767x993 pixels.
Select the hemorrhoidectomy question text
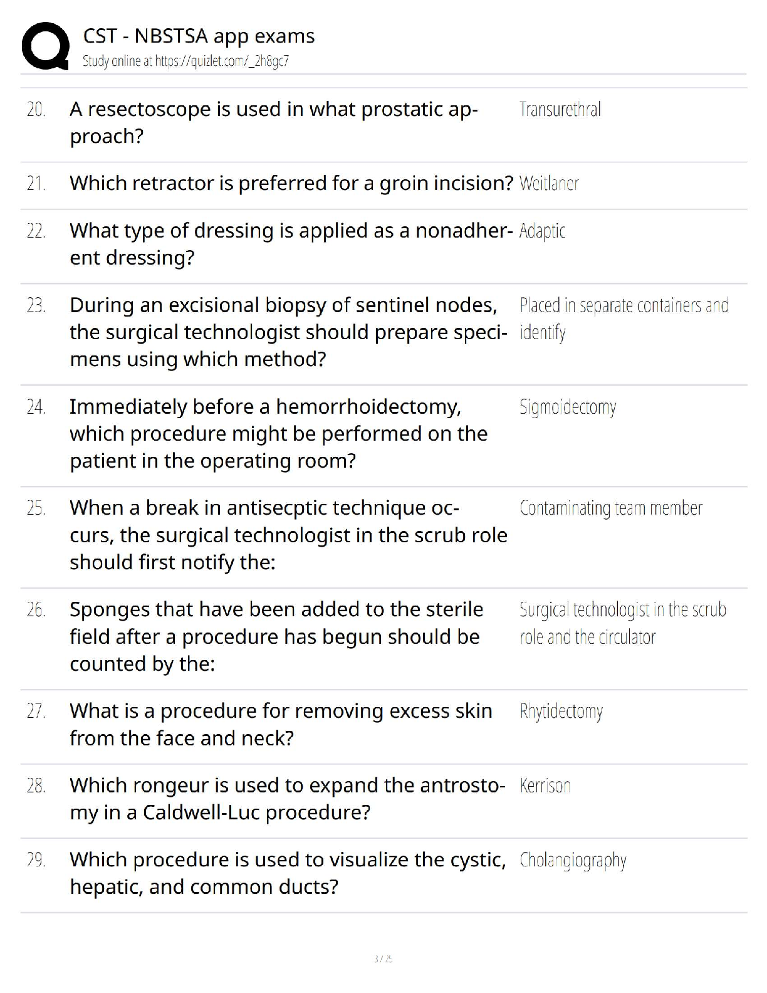[278, 433]
